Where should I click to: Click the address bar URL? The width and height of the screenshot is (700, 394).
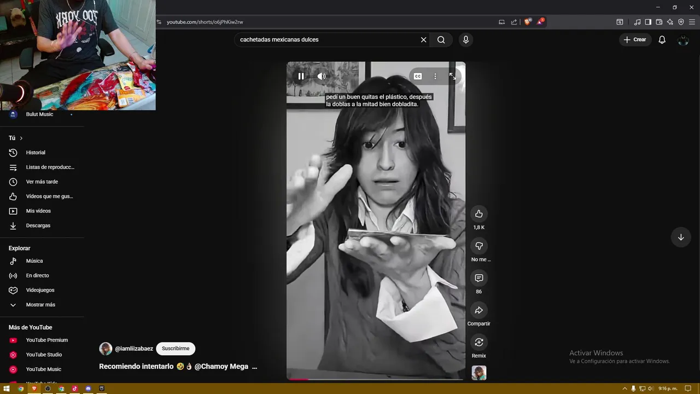[205, 22]
